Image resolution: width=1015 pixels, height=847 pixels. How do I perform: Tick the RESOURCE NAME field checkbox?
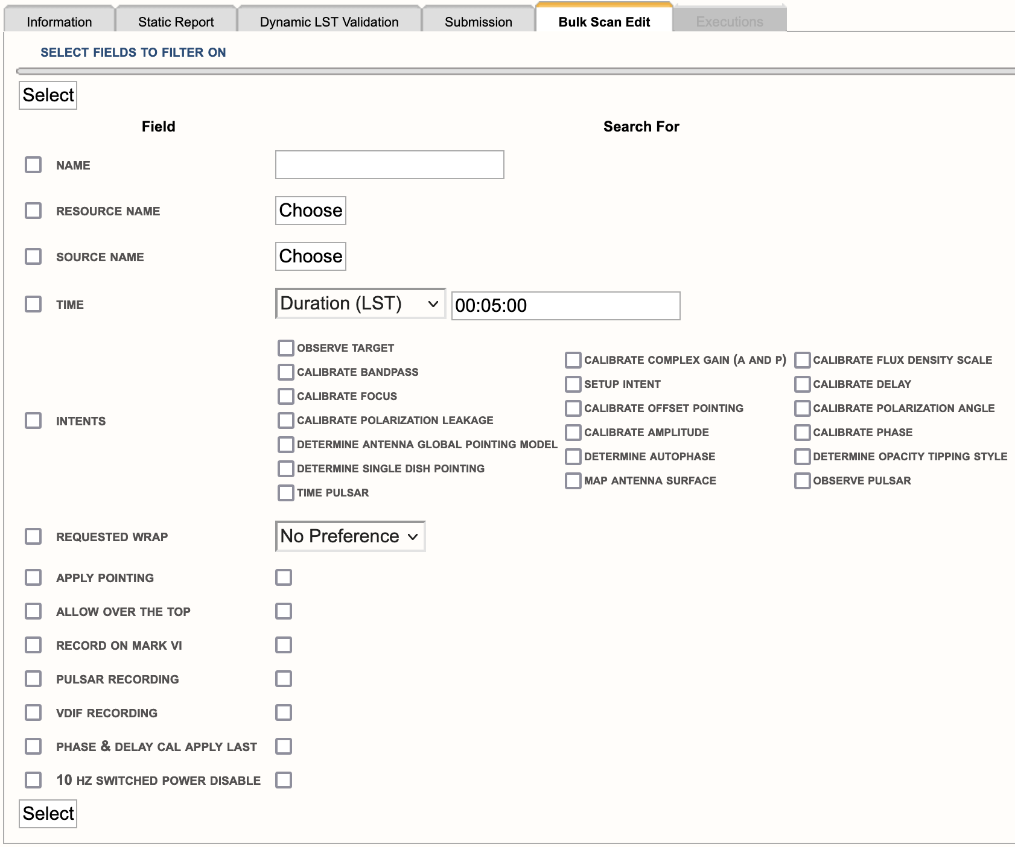tap(33, 211)
